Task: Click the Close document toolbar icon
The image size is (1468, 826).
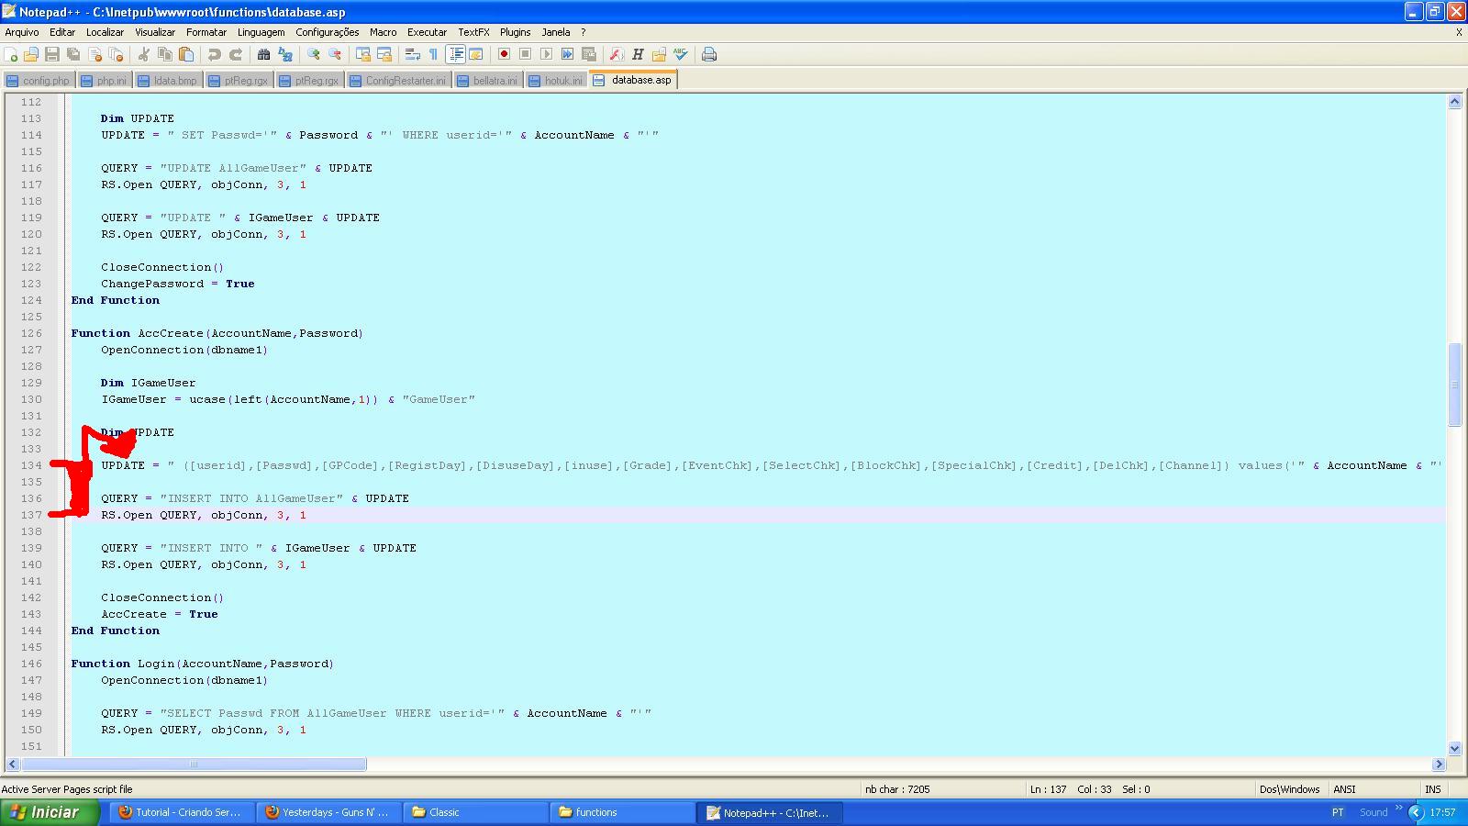Action: pyautogui.click(x=95, y=54)
